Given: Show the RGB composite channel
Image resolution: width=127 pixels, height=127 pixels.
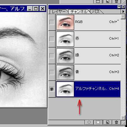Looking at the screenshot, I should 52,22.
